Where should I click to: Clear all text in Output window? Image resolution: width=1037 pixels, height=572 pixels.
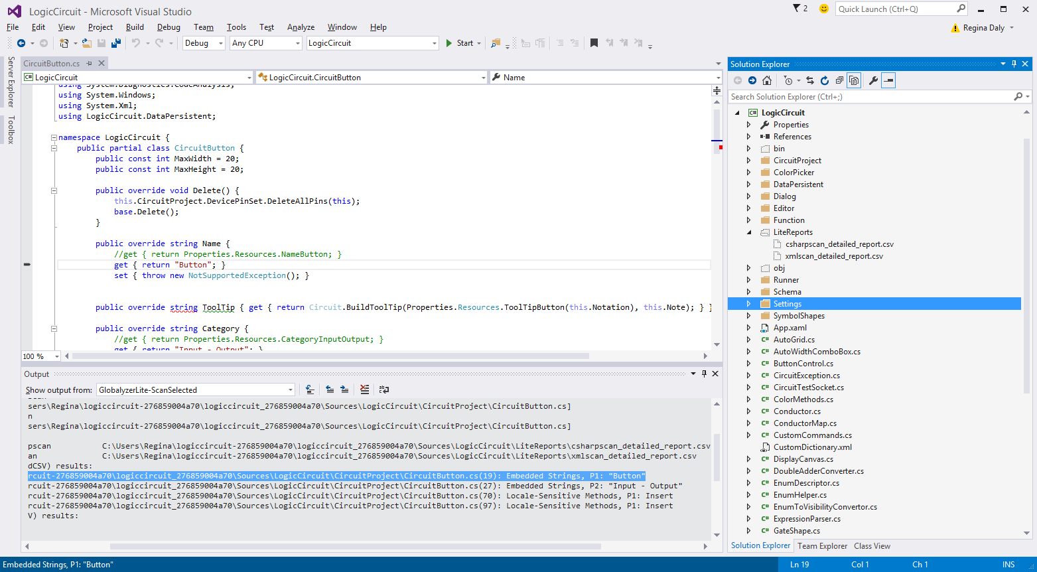[x=364, y=390]
